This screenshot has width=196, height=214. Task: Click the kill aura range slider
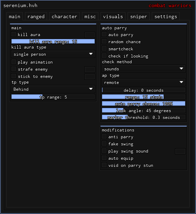pyautogui.click(x=53, y=41)
